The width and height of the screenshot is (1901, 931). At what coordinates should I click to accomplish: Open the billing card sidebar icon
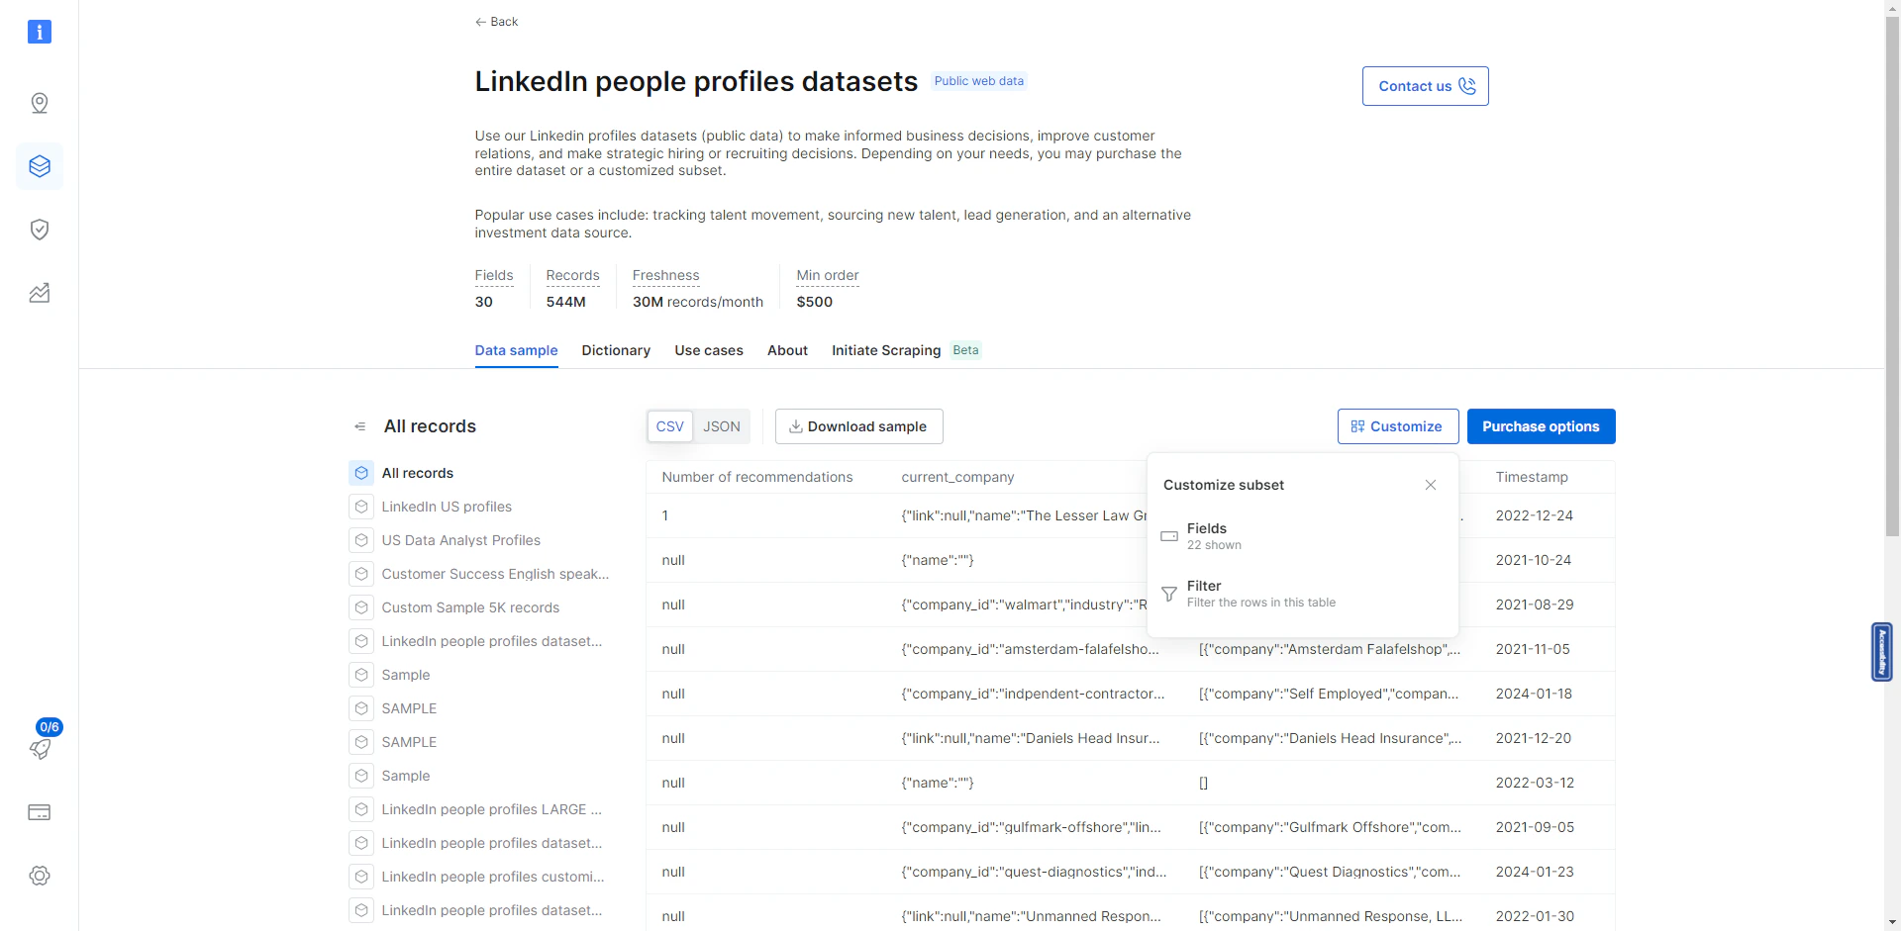click(40, 812)
